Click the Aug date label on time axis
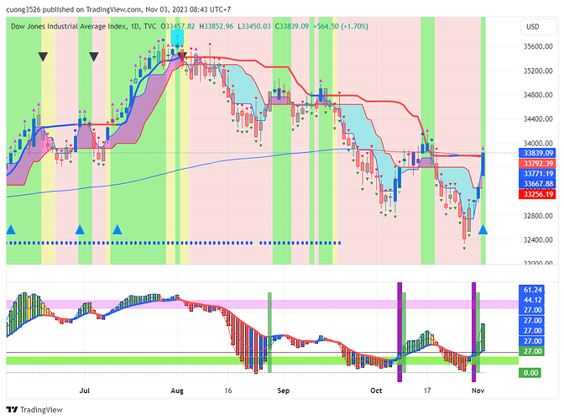This screenshot has width=564, height=420. (x=177, y=391)
